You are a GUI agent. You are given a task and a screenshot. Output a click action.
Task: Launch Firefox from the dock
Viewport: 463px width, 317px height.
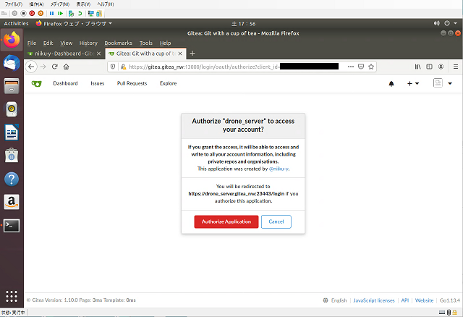[12, 40]
